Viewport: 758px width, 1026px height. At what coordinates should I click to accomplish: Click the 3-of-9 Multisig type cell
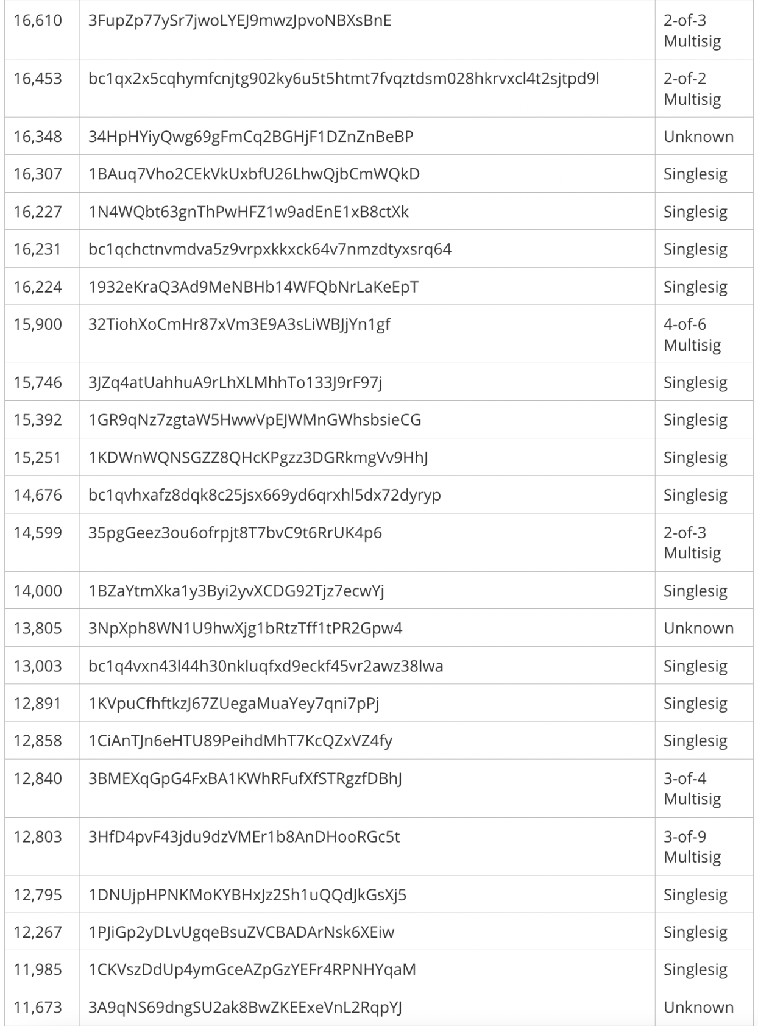[692, 846]
